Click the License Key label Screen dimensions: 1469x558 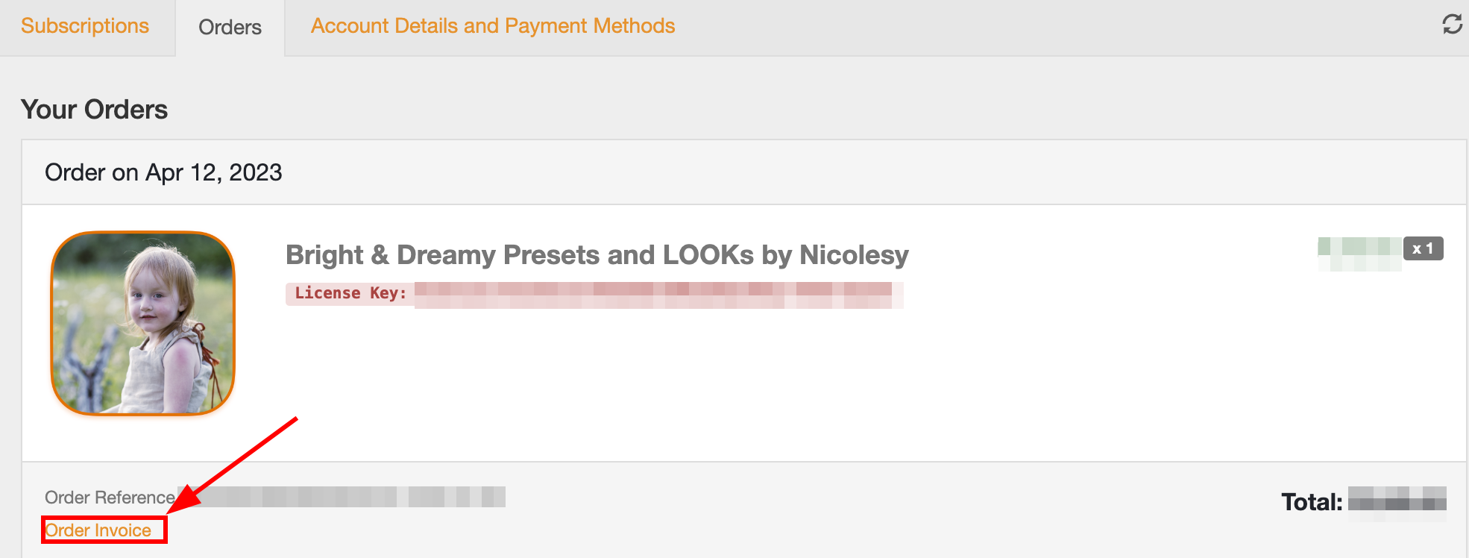(350, 293)
